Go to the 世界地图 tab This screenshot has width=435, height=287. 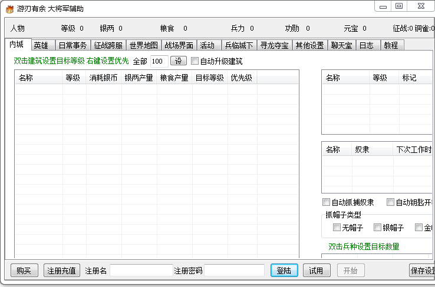pos(144,45)
